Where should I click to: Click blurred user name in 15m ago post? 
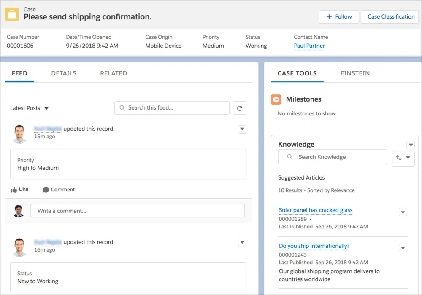[48, 129]
